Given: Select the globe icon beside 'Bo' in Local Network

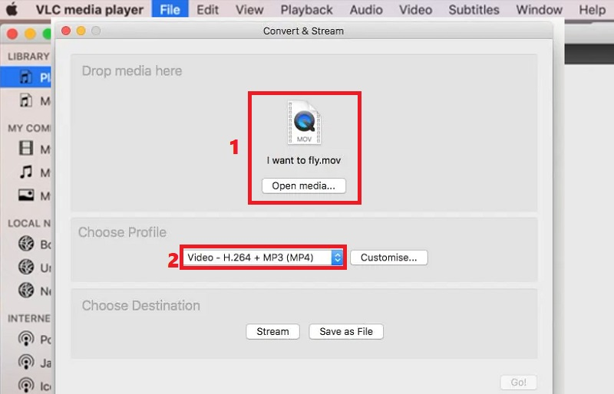Looking at the screenshot, I should click(x=26, y=244).
